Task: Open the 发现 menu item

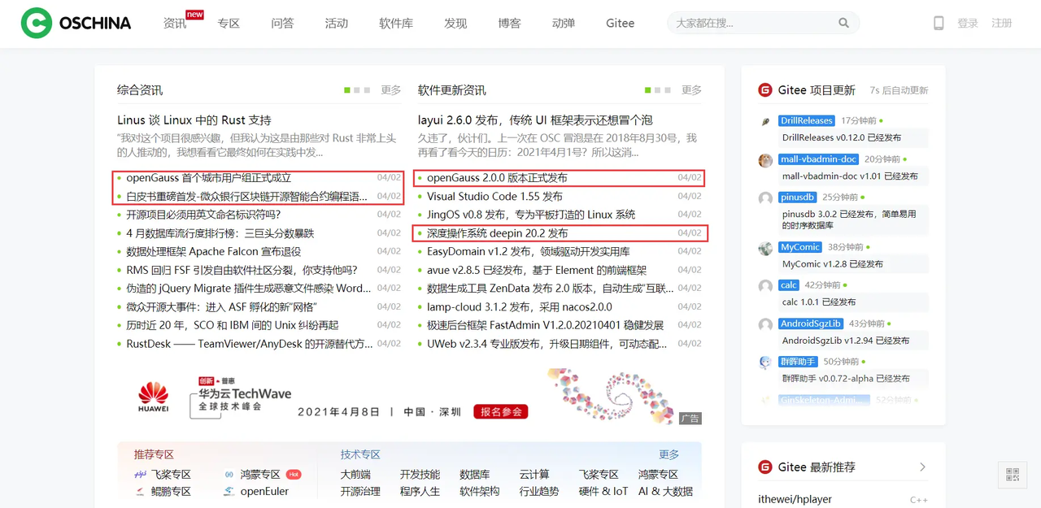Action: click(x=455, y=24)
